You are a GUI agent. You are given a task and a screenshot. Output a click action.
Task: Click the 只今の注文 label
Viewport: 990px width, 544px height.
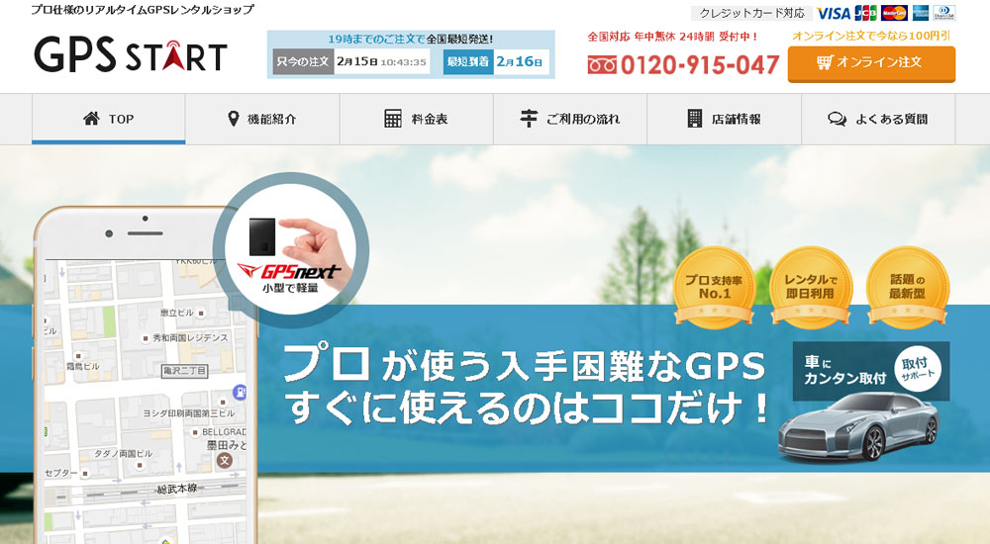[x=303, y=62]
